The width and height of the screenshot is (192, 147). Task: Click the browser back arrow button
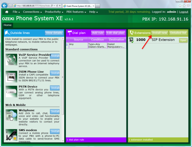pyautogui.click(x=4, y=6)
